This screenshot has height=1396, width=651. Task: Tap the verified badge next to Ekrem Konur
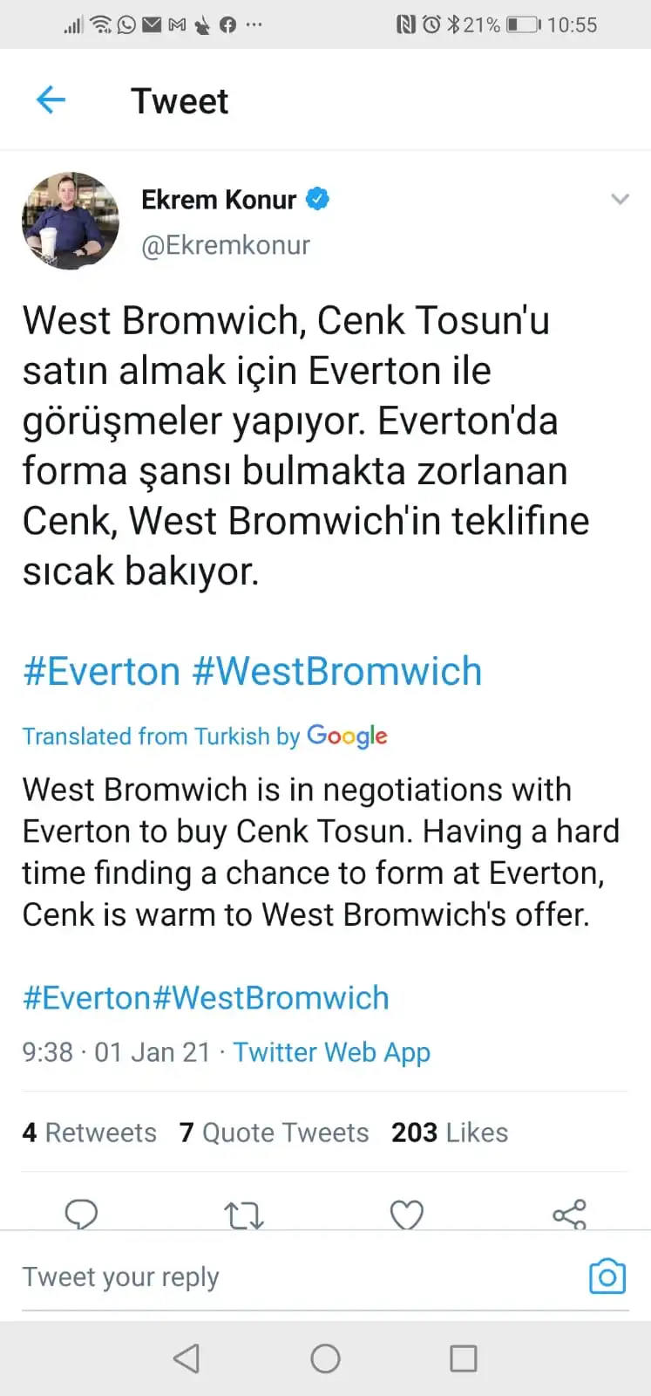tap(318, 200)
